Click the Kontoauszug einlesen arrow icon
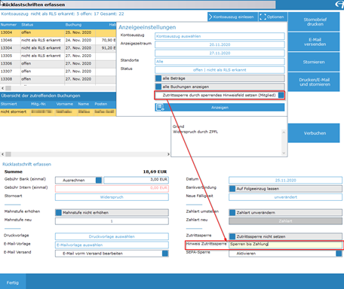344x289 pixels. pyautogui.click(x=210, y=17)
